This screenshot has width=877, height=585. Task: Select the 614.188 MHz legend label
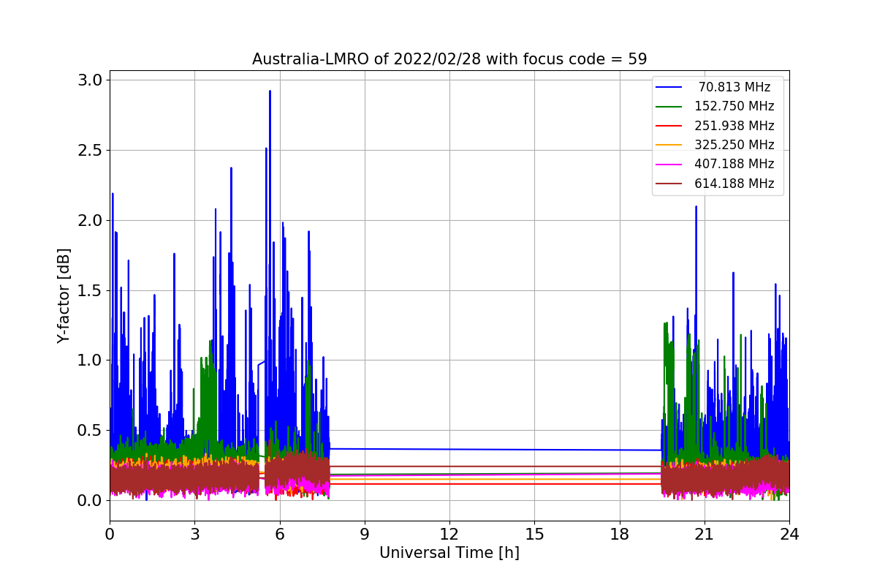(x=734, y=184)
